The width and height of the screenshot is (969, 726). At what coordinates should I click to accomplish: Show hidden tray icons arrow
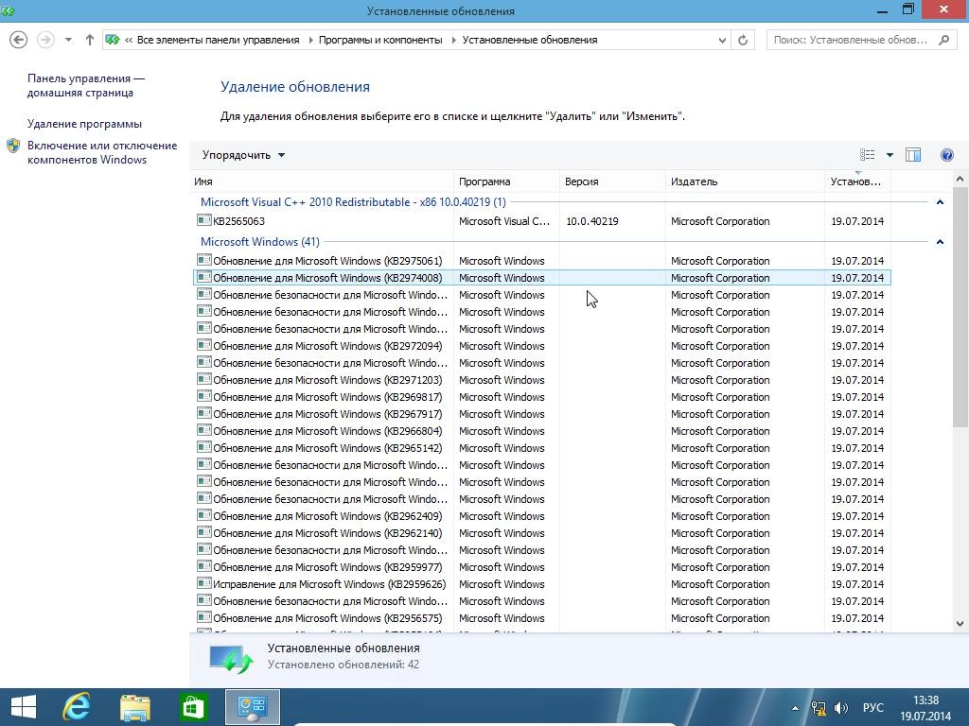[x=795, y=708]
